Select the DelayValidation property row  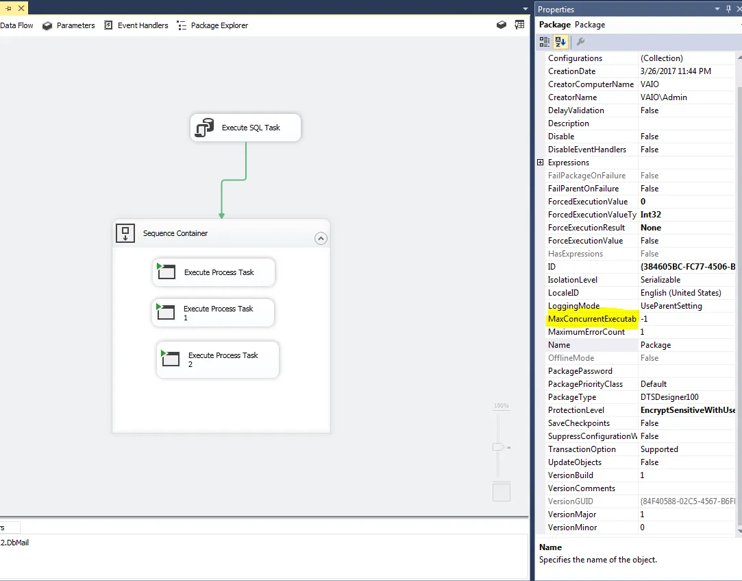641,110
